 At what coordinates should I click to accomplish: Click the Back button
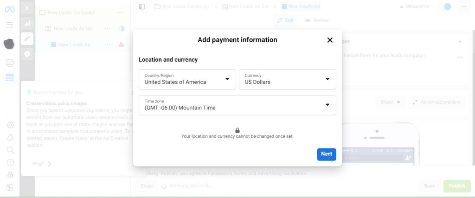point(429,186)
